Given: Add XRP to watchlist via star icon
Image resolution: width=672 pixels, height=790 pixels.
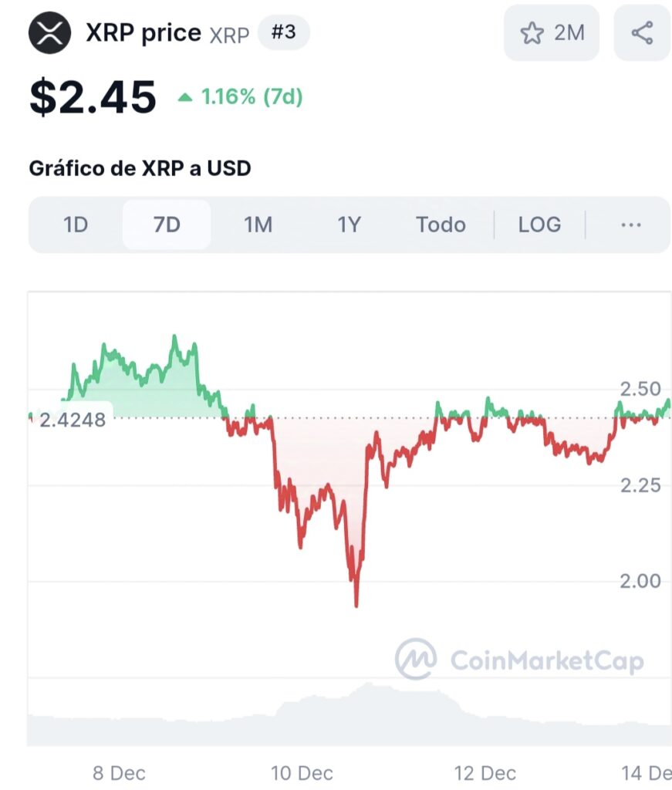Looking at the screenshot, I should pyautogui.click(x=532, y=33).
